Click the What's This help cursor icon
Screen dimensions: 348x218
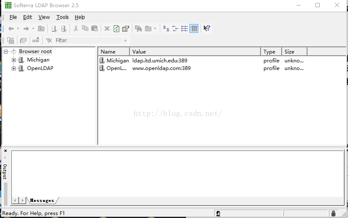[x=207, y=28]
